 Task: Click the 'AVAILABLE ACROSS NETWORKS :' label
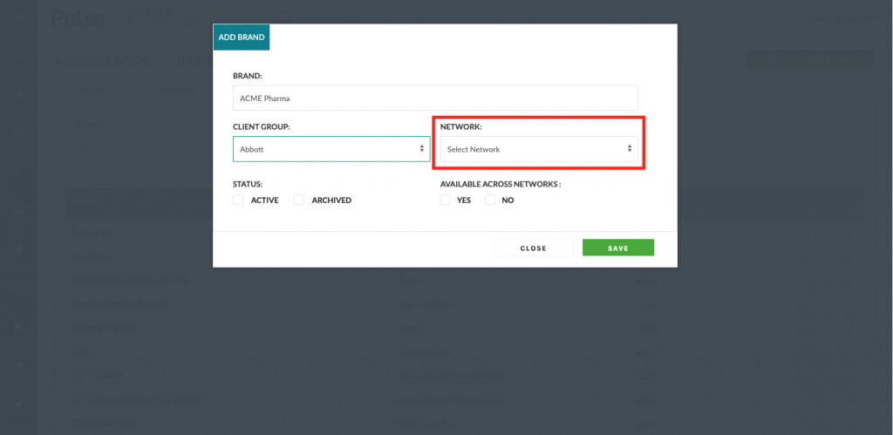click(x=501, y=185)
